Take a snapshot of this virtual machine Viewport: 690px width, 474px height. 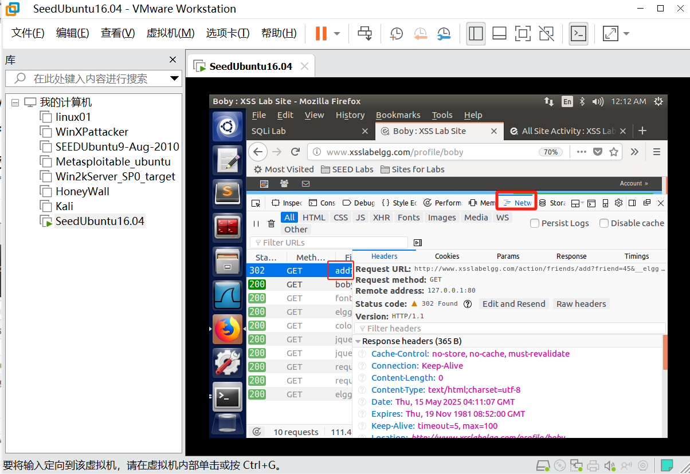[x=397, y=34]
